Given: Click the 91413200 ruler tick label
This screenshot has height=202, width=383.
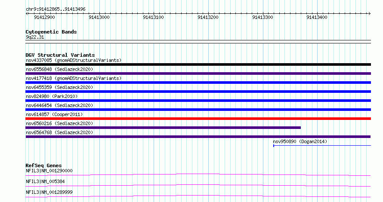Looking at the screenshot, I should pos(208,17).
